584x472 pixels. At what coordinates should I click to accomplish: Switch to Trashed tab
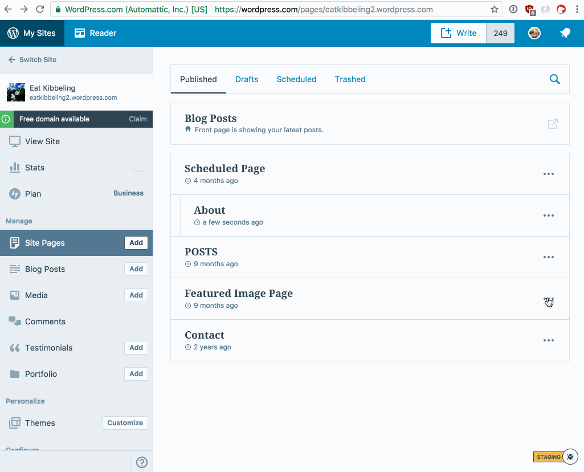point(350,79)
